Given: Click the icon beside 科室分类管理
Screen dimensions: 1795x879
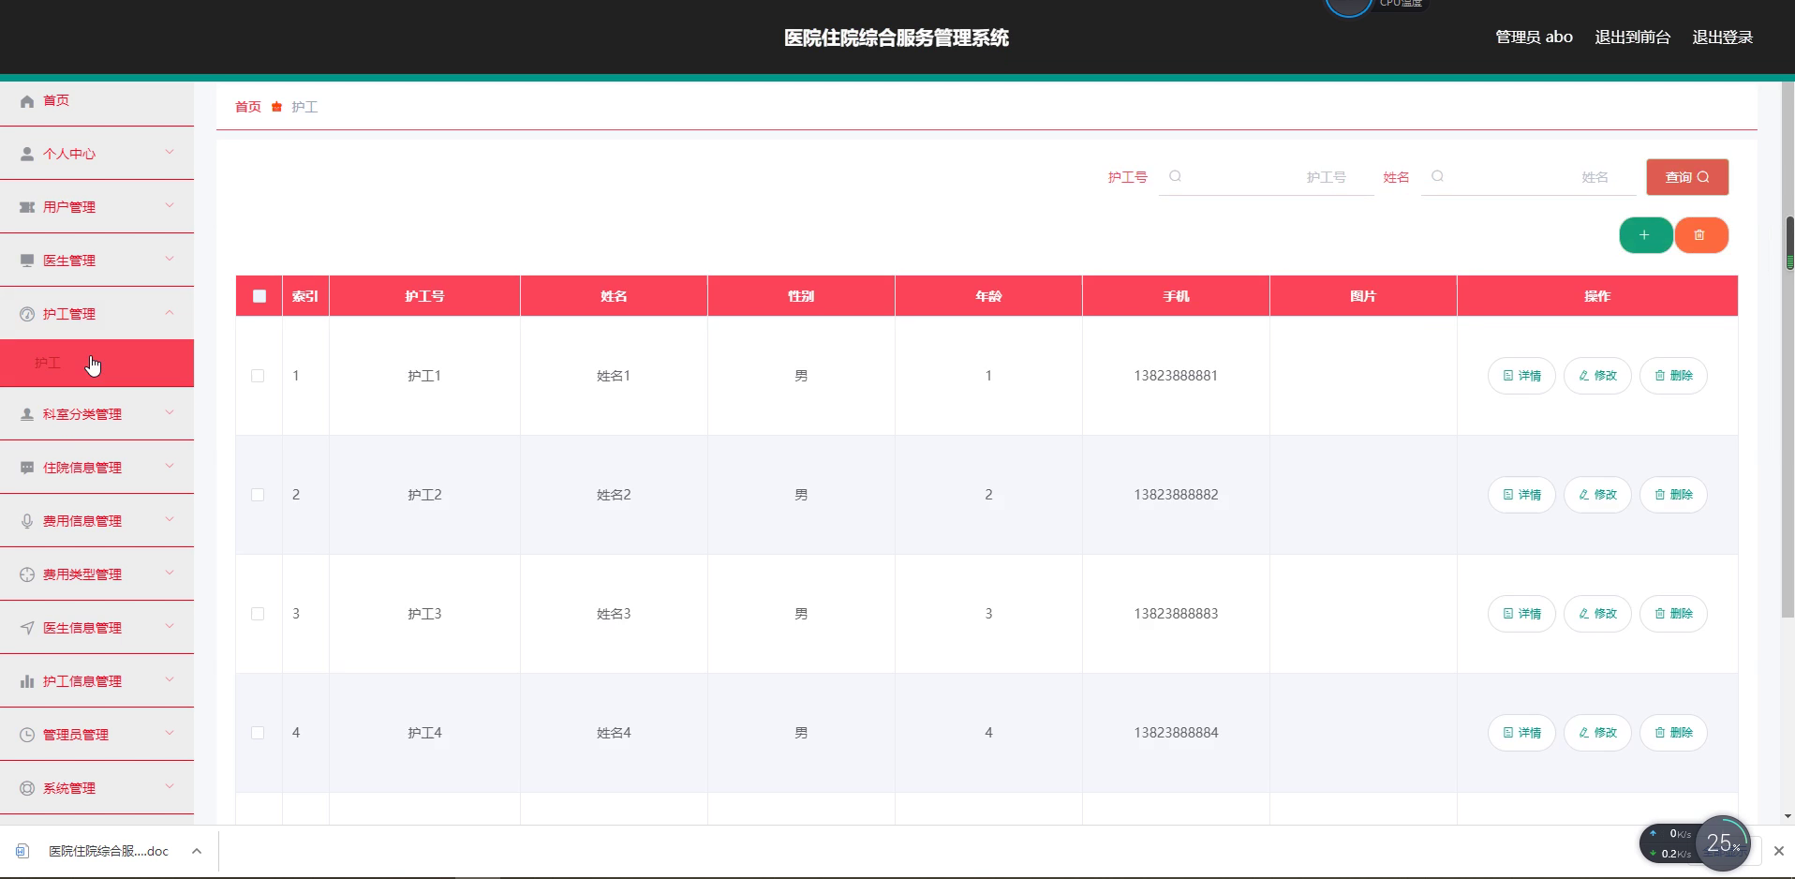Looking at the screenshot, I should pyautogui.click(x=27, y=414).
